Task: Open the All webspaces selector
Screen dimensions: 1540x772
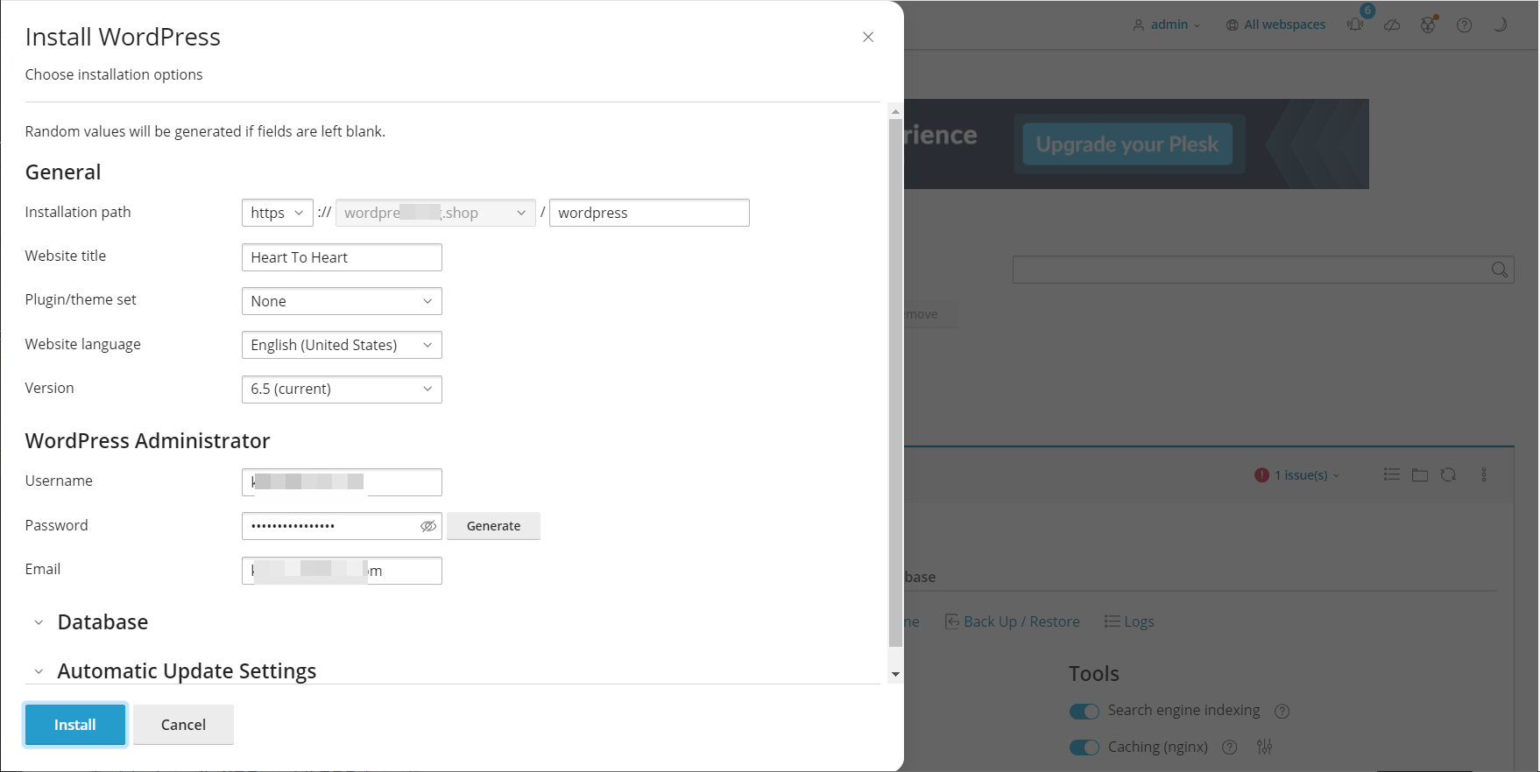Action: point(1276,25)
